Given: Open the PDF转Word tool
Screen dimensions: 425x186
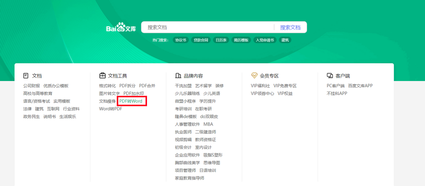Looking at the screenshot, I should [x=131, y=101].
